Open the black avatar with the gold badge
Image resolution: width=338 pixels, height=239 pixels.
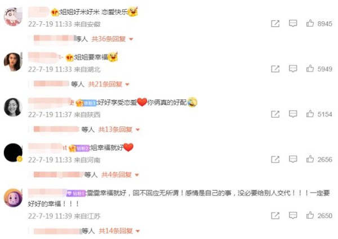(13, 152)
